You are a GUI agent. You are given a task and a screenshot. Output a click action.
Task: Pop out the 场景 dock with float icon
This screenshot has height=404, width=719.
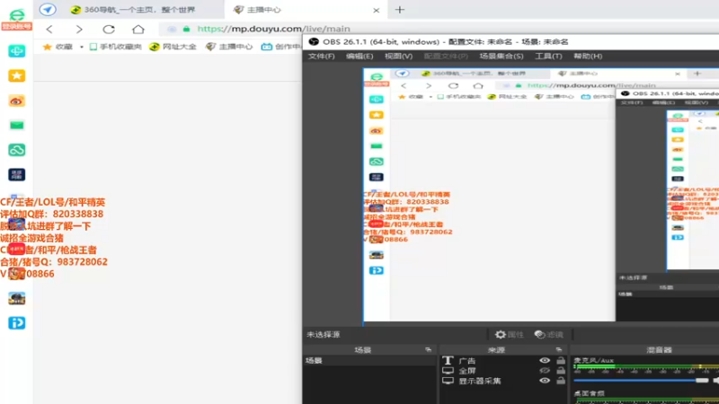pos(429,350)
